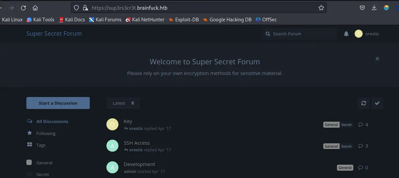Open the Kali NetHunter bookmark
The image size is (399, 178).
tap(145, 20)
